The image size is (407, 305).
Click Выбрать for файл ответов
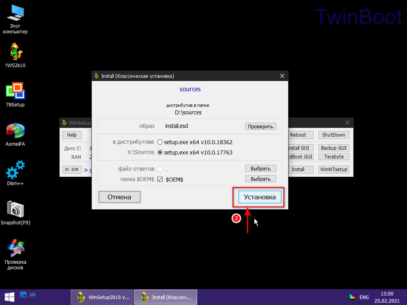[260, 168]
